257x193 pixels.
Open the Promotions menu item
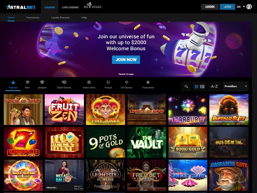pos(33,17)
